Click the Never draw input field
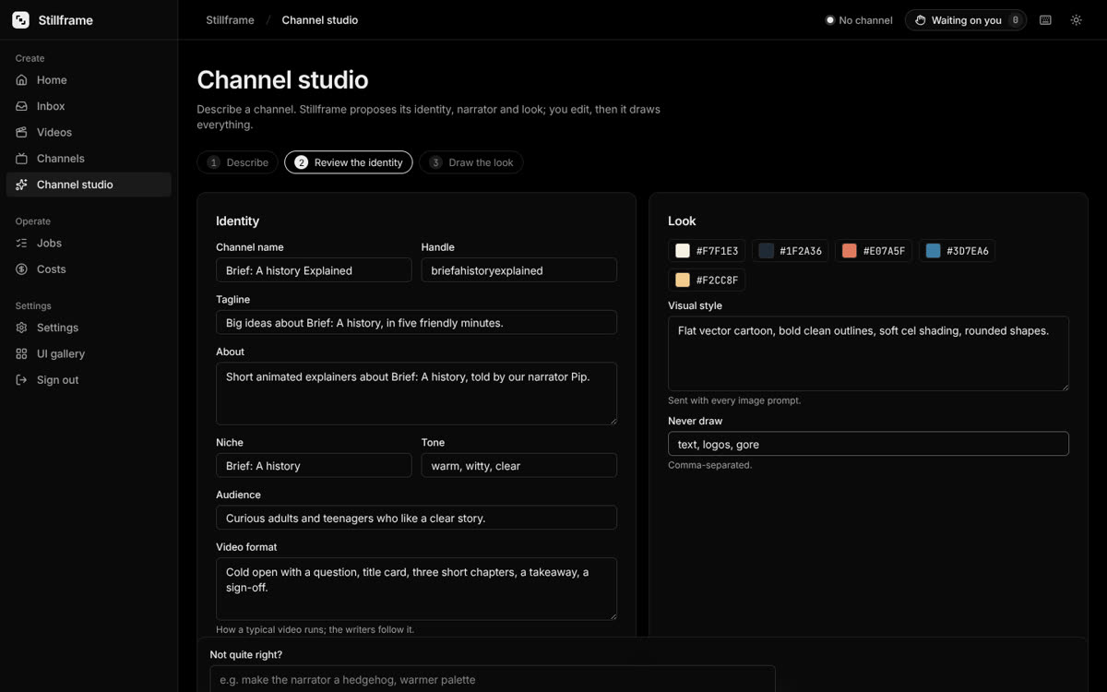Viewport: 1107px width, 692px height. click(x=868, y=444)
